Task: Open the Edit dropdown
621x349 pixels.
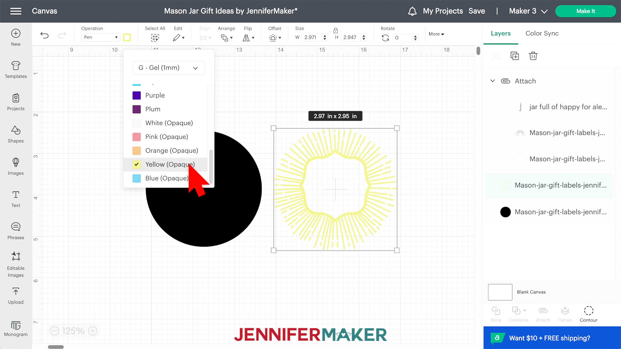Action: pos(178,38)
